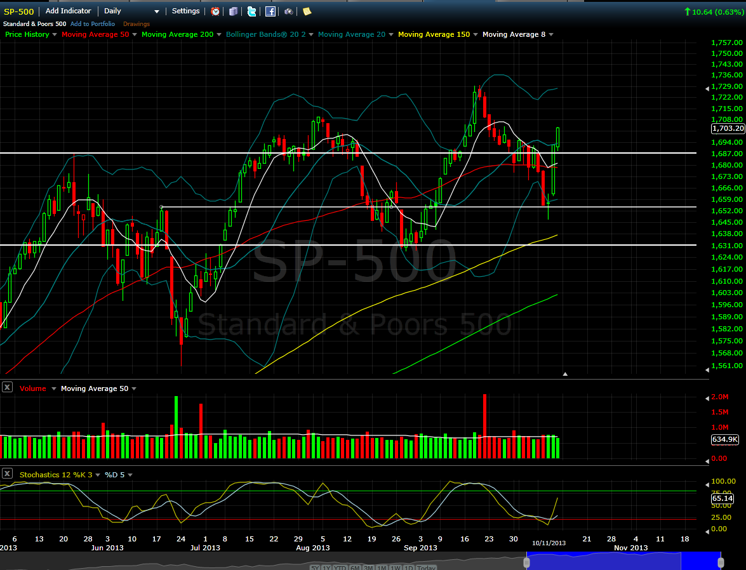Image resolution: width=746 pixels, height=570 pixels.
Task: Expand the %D 5 dropdown arrow
Action: 130,475
